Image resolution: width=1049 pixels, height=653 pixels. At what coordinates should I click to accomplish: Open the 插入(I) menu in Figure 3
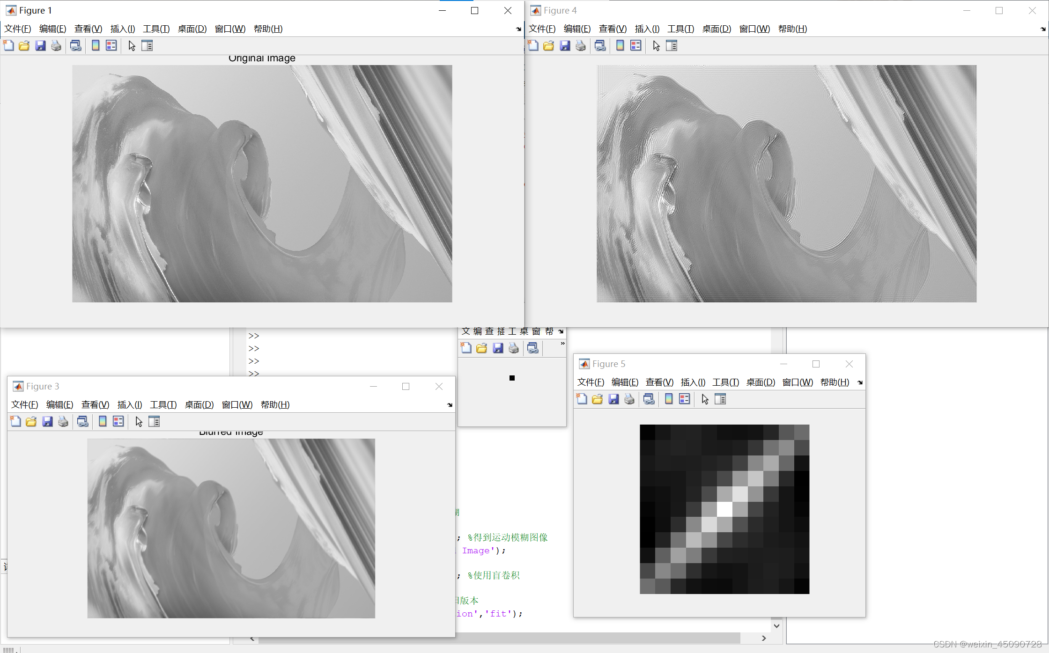click(129, 404)
